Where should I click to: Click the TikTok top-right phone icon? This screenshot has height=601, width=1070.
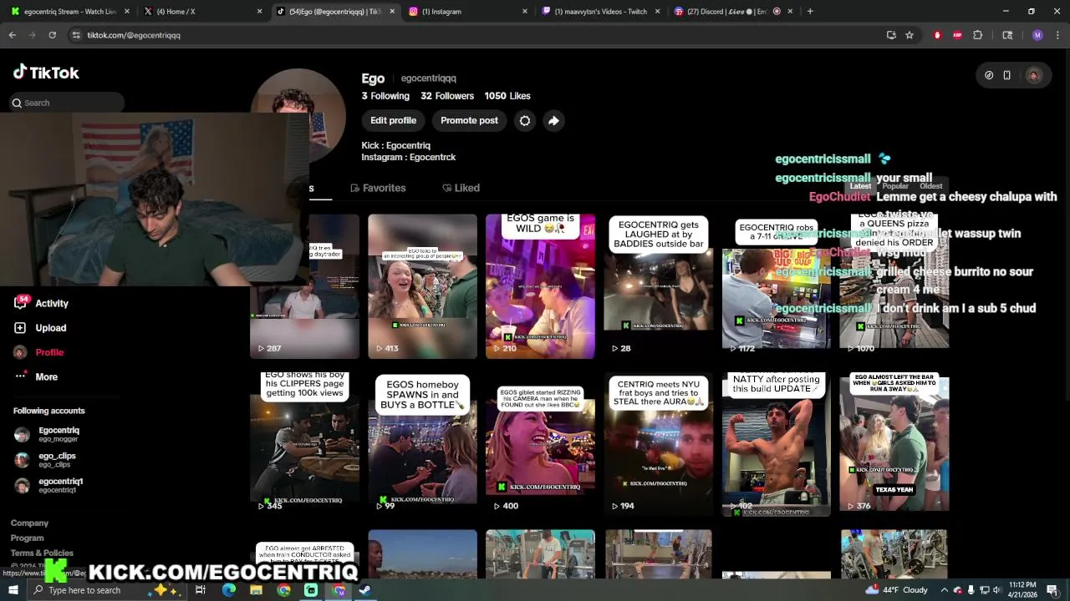point(1006,75)
